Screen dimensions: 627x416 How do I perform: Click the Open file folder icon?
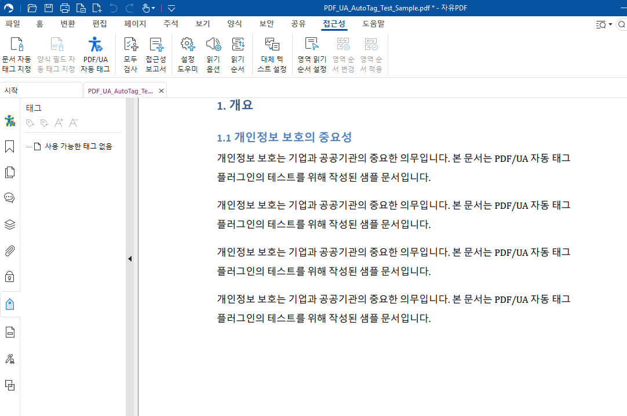pos(32,8)
